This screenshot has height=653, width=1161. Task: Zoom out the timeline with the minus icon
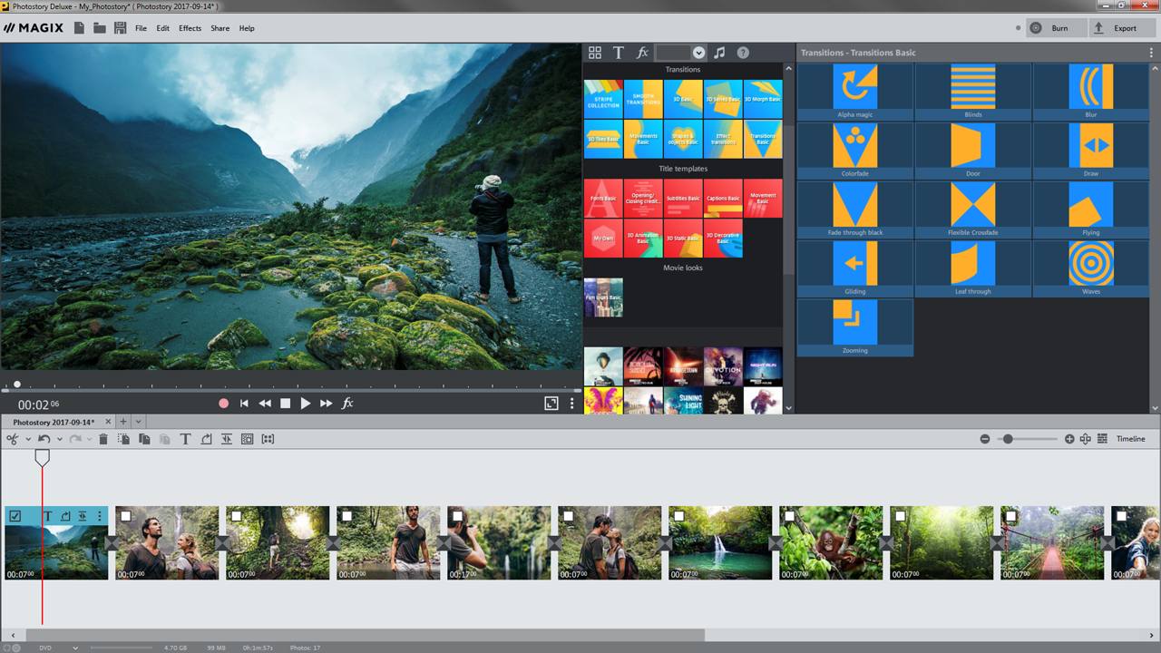point(985,439)
